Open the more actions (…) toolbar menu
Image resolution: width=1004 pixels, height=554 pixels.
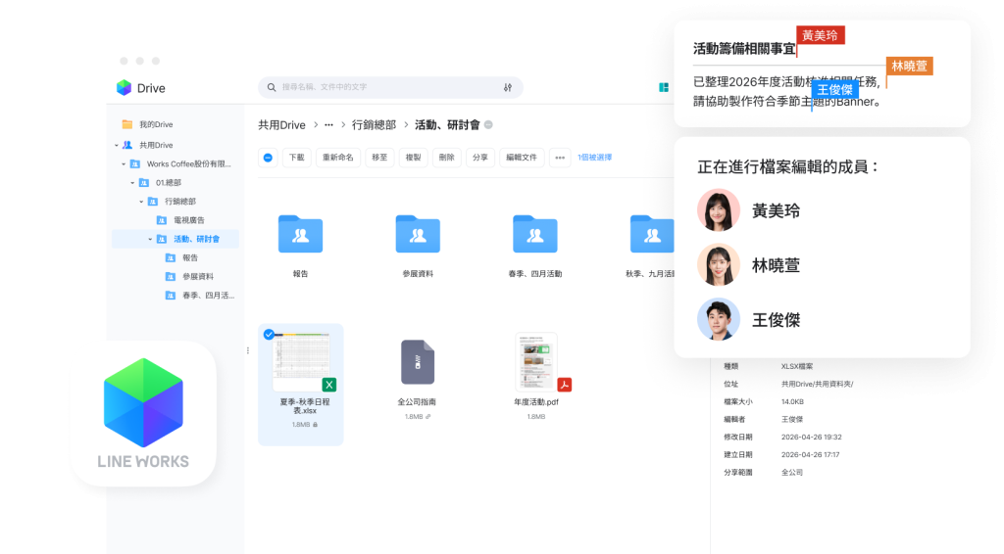coord(560,157)
